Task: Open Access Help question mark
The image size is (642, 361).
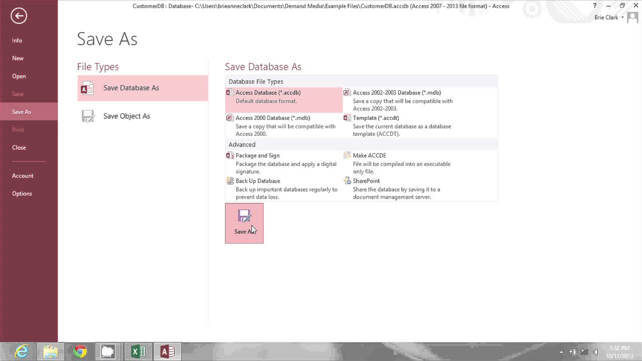Action: 595,6
